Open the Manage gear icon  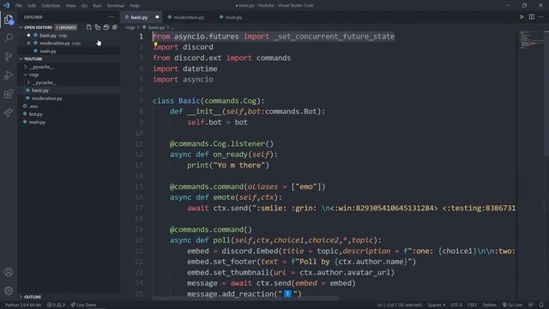pos(9,290)
